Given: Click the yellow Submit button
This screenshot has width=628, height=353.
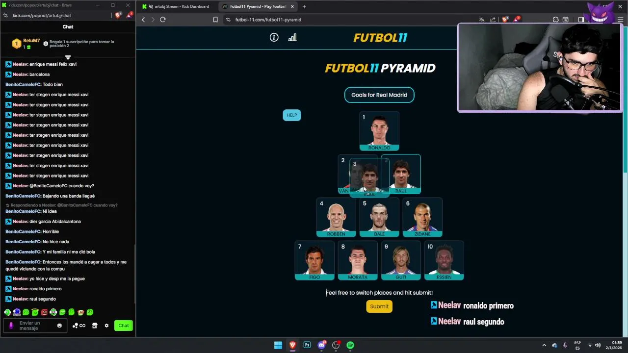Looking at the screenshot, I should click(379, 306).
